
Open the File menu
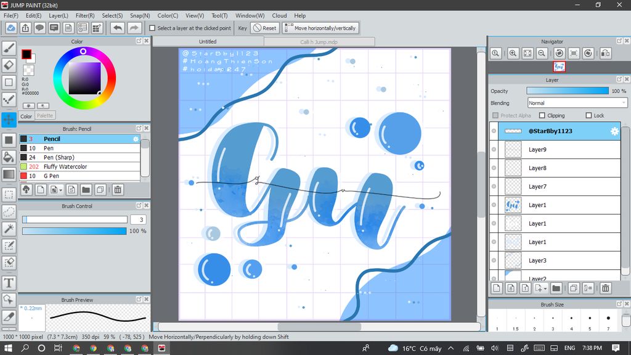tap(11, 15)
